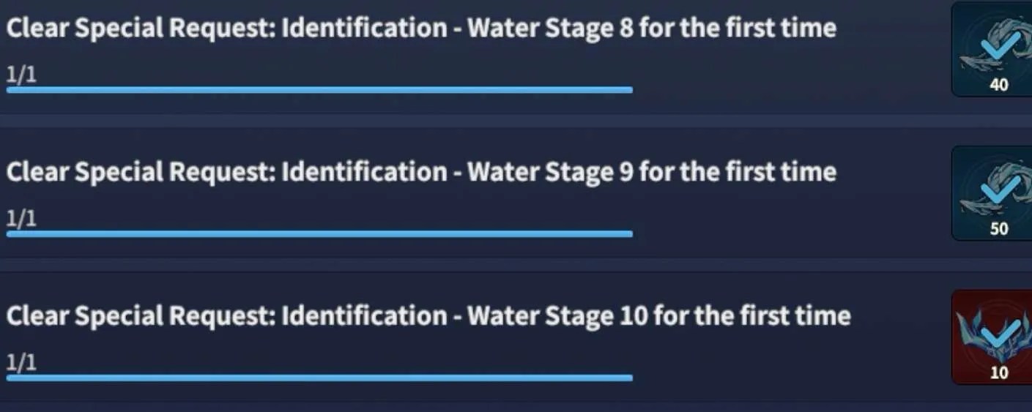Click the Water Stage 8 progress bar

(319, 90)
